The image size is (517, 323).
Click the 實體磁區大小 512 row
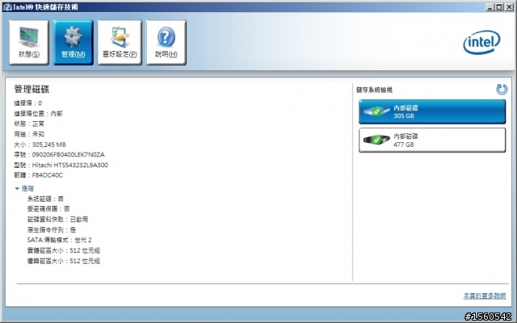pos(63,250)
